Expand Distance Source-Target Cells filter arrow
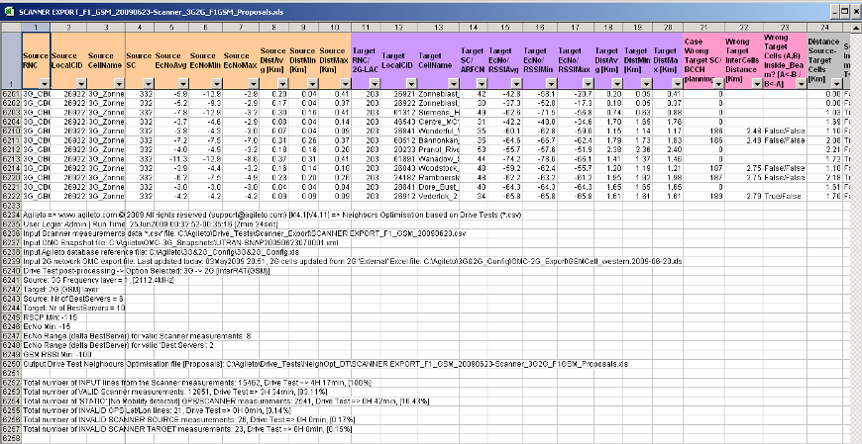862x444 pixels. pyautogui.click(x=835, y=84)
